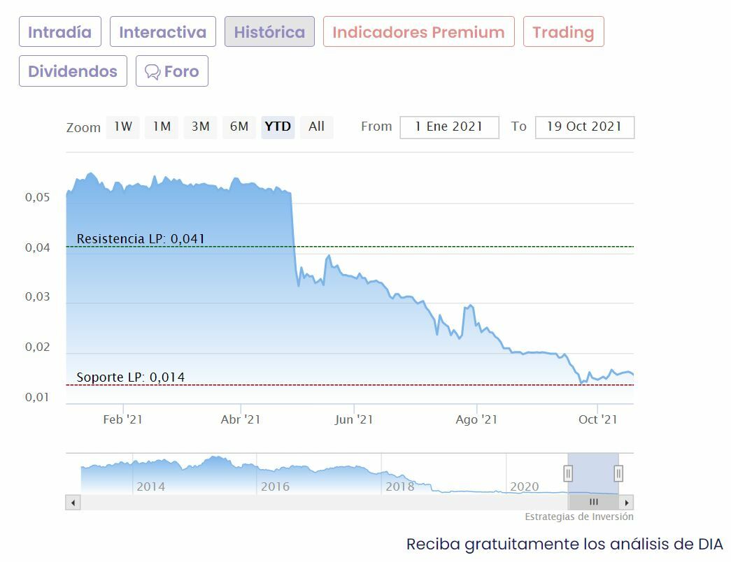Click the navigator right scroll arrow
The width and height of the screenshot is (731, 562).
coord(627,502)
